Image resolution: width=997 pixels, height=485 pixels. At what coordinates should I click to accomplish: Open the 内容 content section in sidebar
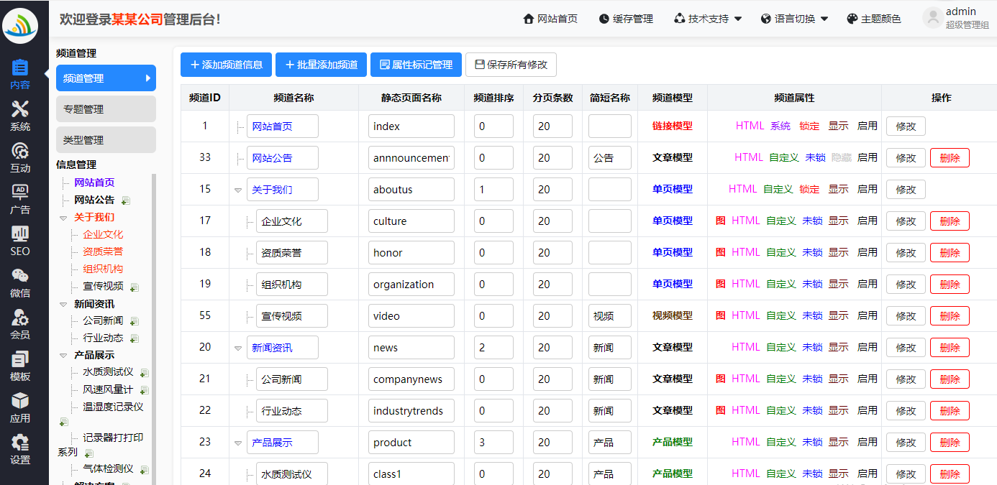click(x=20, y=74)
